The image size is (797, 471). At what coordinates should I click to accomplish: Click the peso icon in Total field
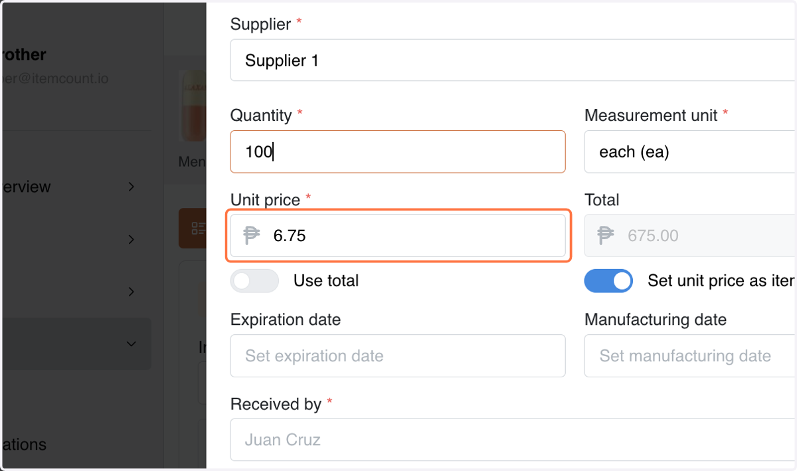[606, 235]
